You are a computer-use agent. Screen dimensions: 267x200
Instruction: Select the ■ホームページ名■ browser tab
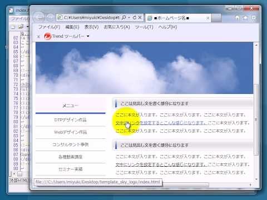click(x=178, y=18)
